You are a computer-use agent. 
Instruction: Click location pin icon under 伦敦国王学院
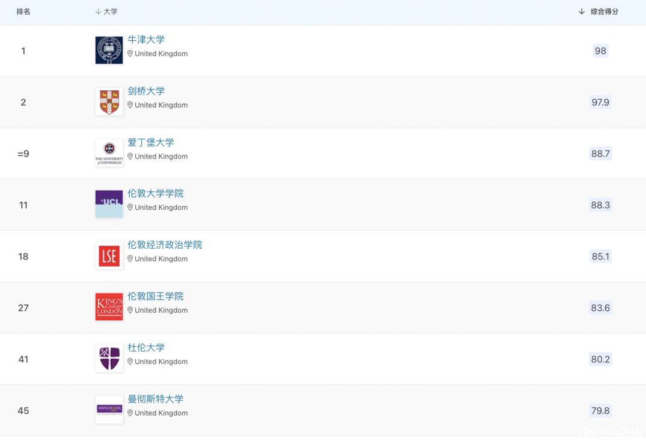130,310
